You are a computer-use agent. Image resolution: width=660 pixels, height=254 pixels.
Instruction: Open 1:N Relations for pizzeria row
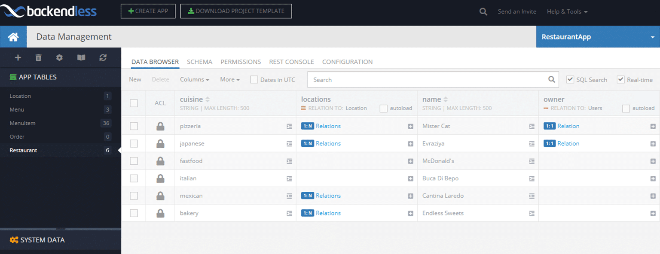321,126
